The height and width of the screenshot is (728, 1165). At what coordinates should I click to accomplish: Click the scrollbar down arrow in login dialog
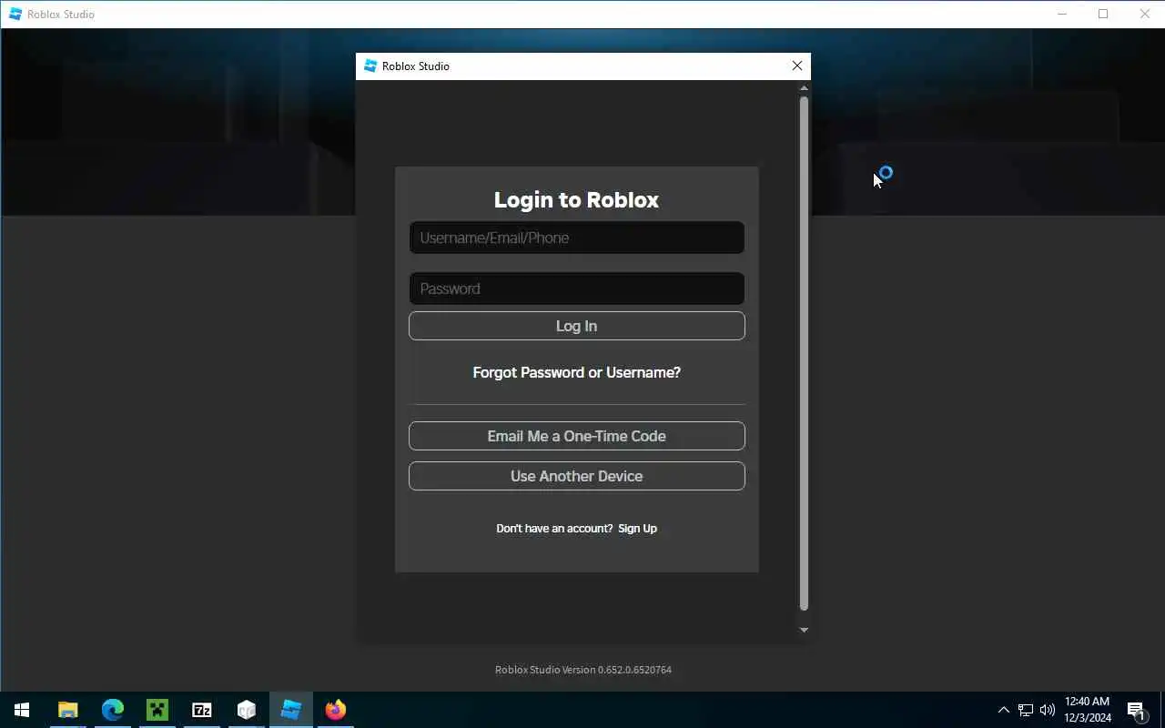click(x=804, y=630)
